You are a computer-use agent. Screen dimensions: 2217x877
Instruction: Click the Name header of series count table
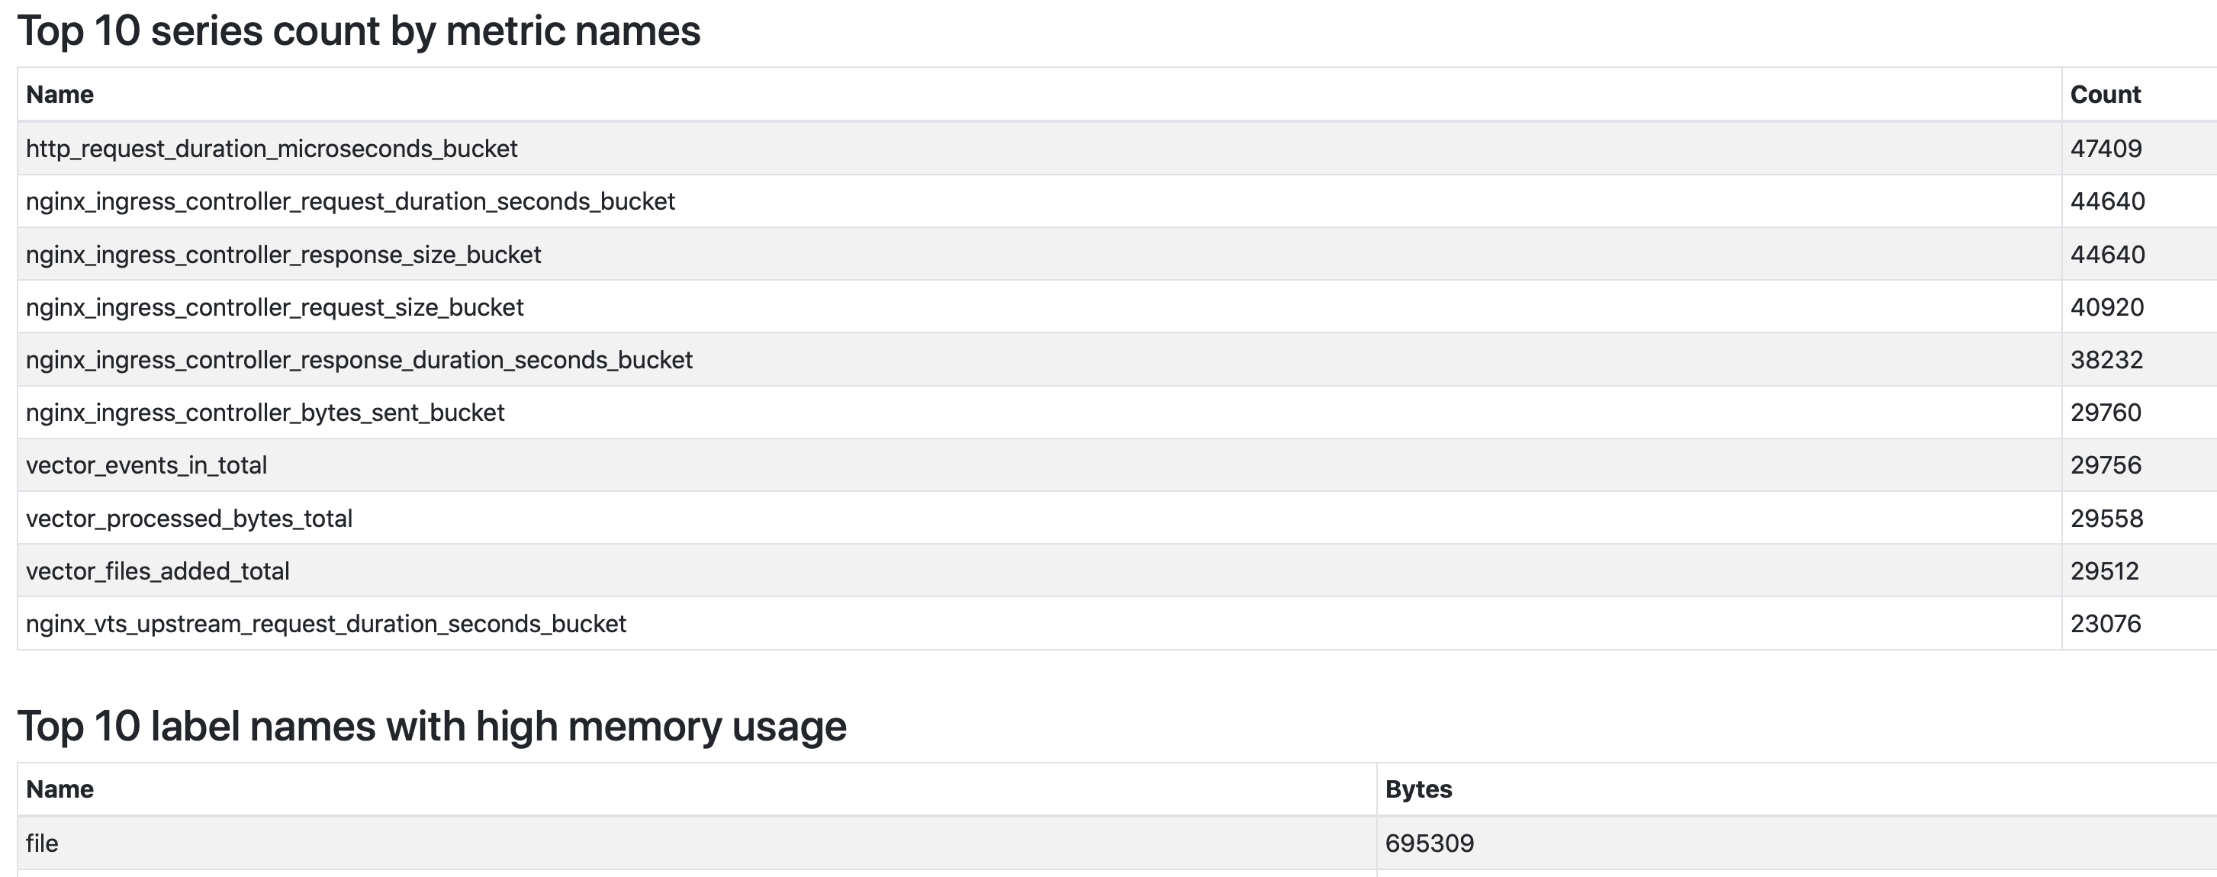[x=60, y=95]
